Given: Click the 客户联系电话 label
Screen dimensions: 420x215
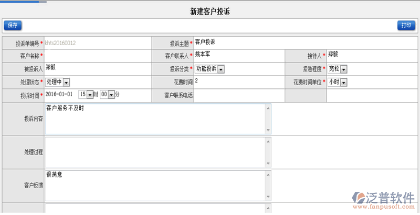Looking at the screenshot, I should click(178, 96).
